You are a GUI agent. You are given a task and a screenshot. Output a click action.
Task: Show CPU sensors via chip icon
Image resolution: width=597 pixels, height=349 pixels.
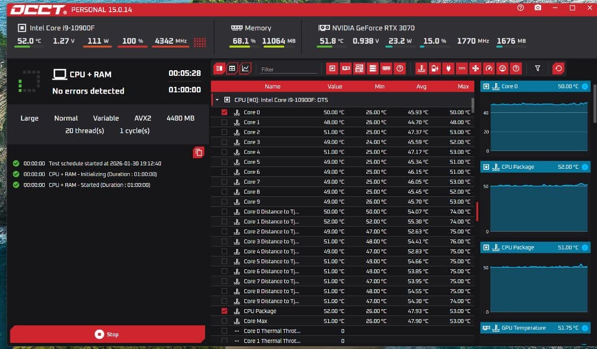[x=332, y=68]
